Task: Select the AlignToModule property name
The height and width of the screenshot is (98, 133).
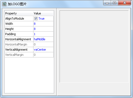Action: click(15, 19)
